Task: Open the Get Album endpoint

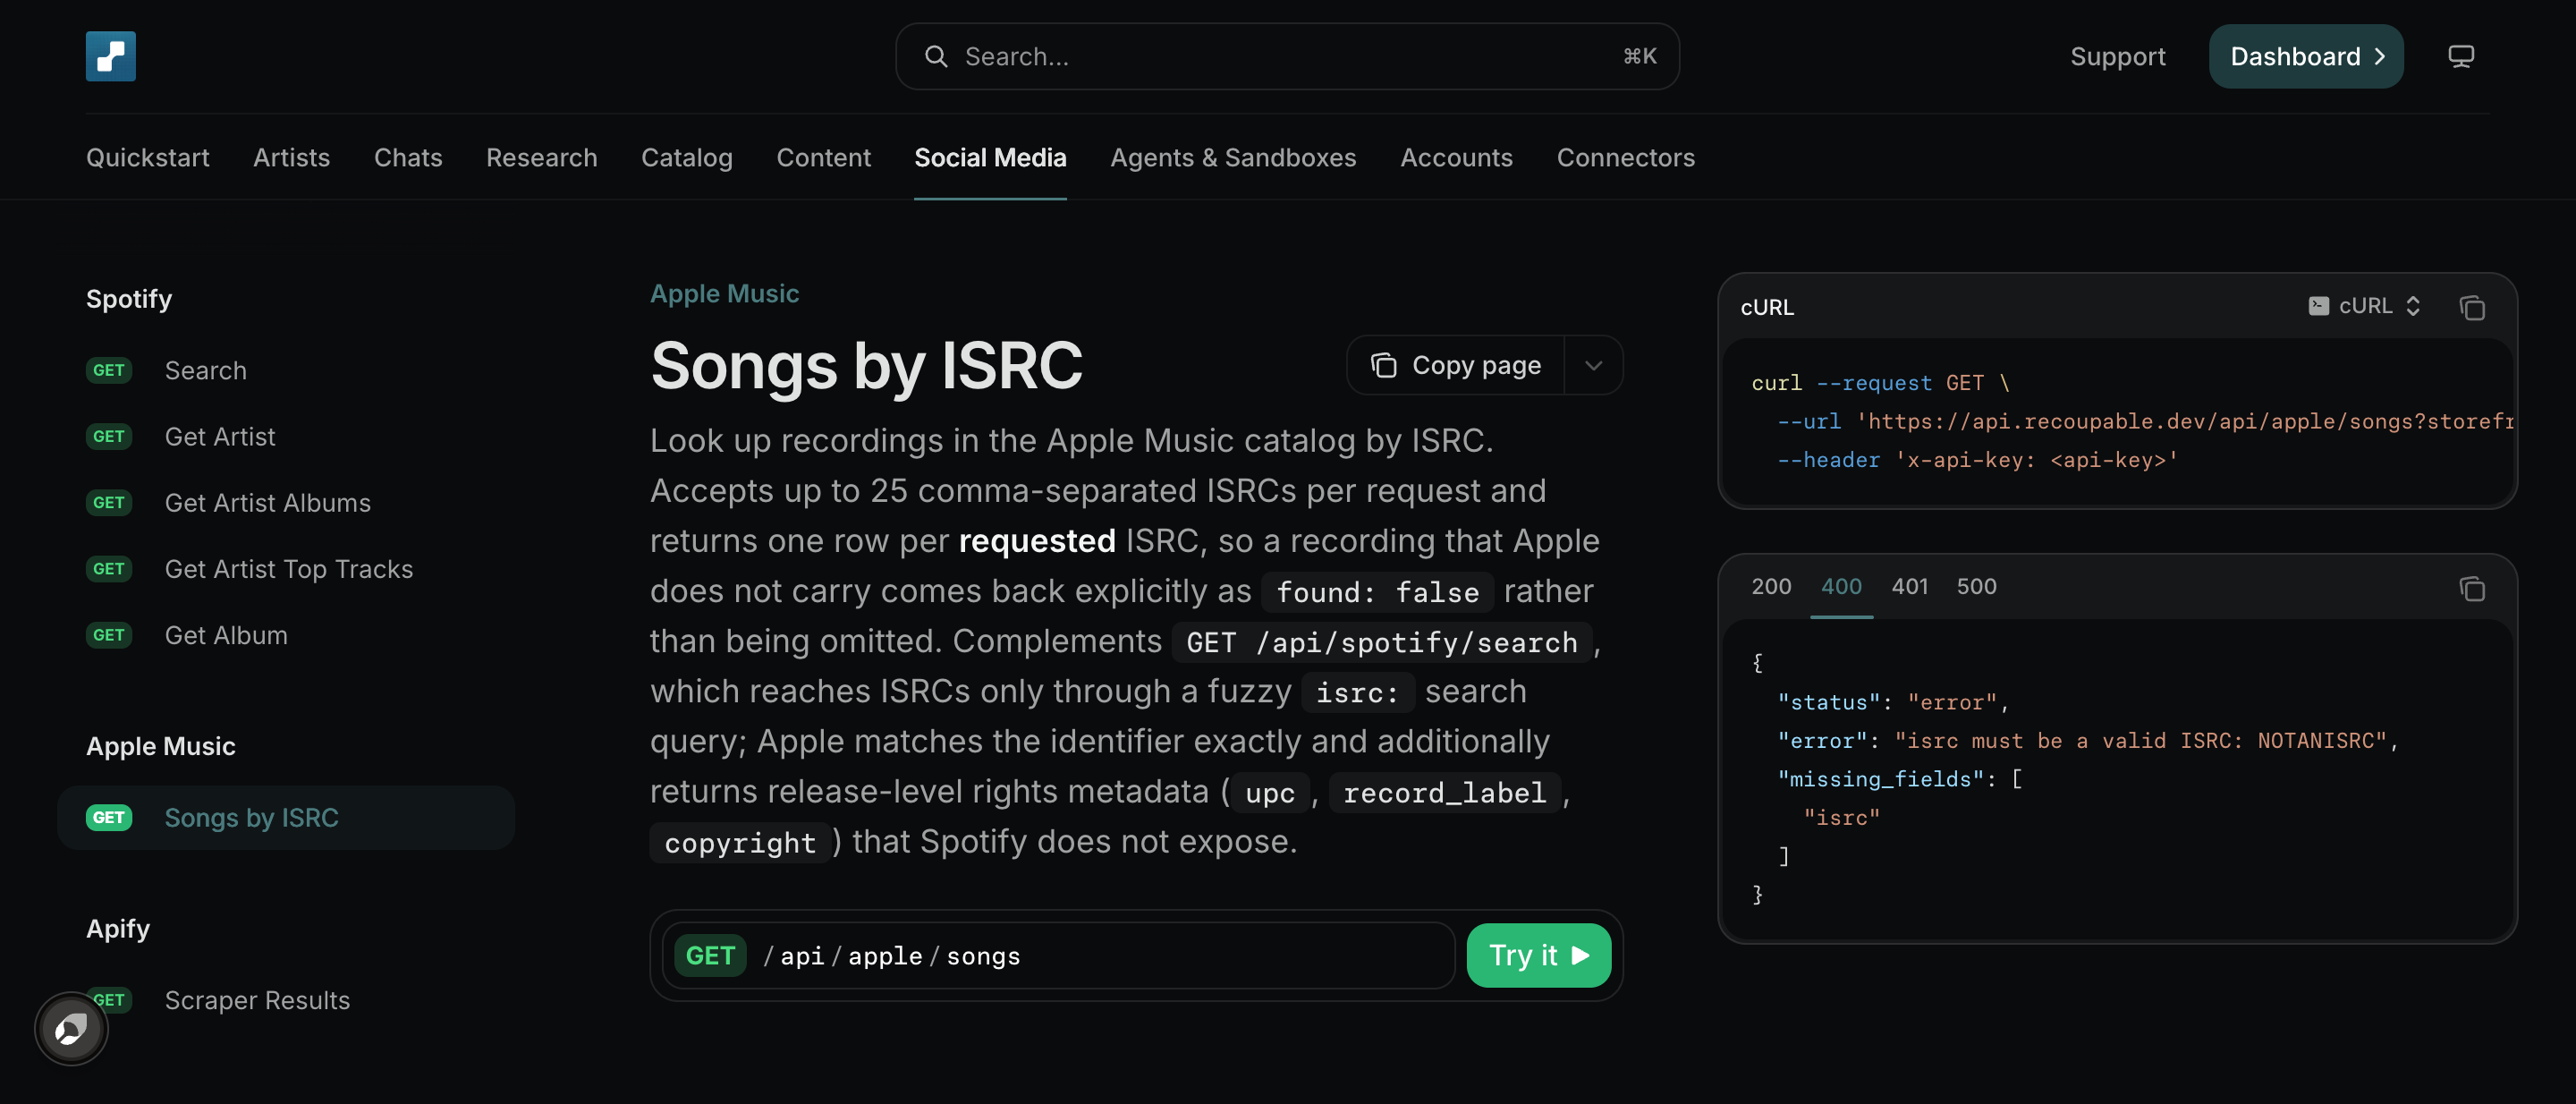Action: pyautogui.click(x=226, y=635)
